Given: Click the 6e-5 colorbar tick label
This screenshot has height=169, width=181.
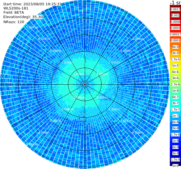Looking at the screenshot, I should tap(175, 47).
